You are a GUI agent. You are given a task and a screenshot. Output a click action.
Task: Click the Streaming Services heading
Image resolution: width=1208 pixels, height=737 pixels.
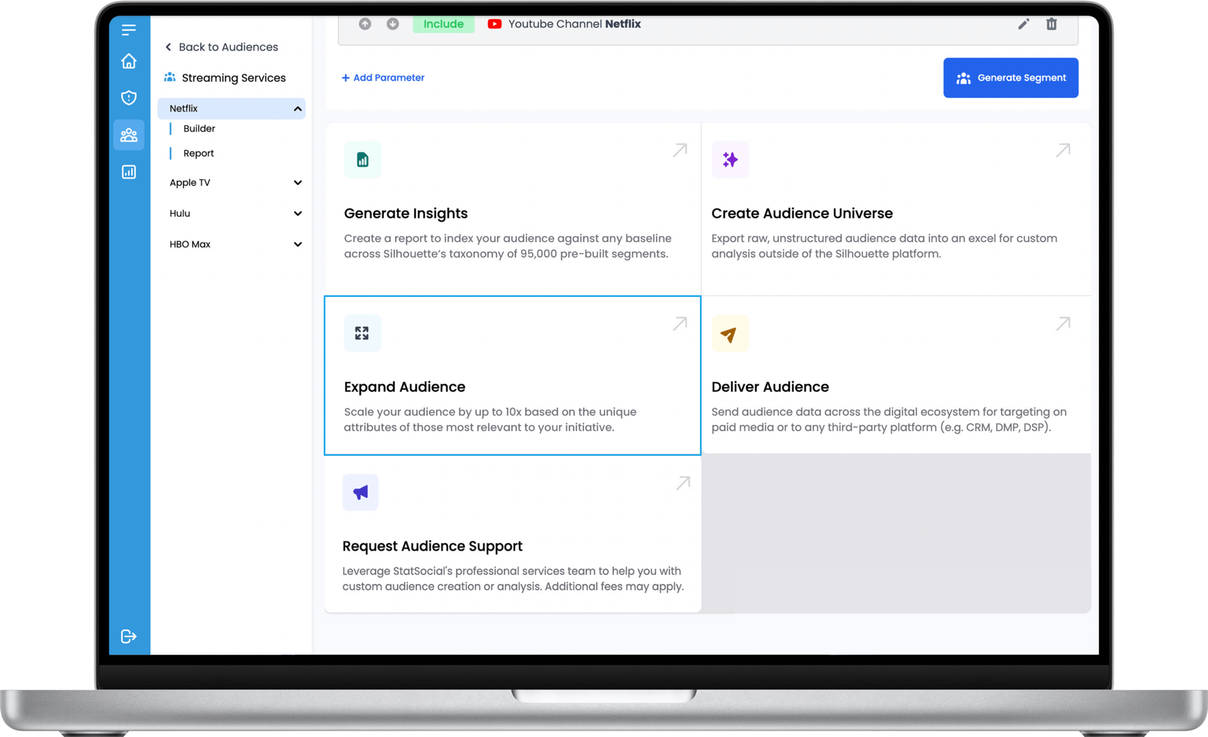pos(233,78)
